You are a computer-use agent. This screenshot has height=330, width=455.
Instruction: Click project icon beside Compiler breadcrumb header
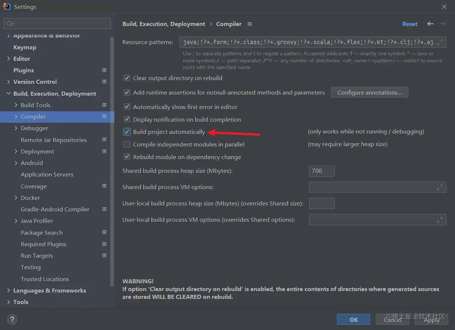point(250,24)
